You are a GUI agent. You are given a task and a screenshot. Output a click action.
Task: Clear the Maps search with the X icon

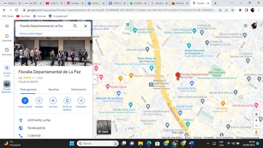[x=86, y=26]
